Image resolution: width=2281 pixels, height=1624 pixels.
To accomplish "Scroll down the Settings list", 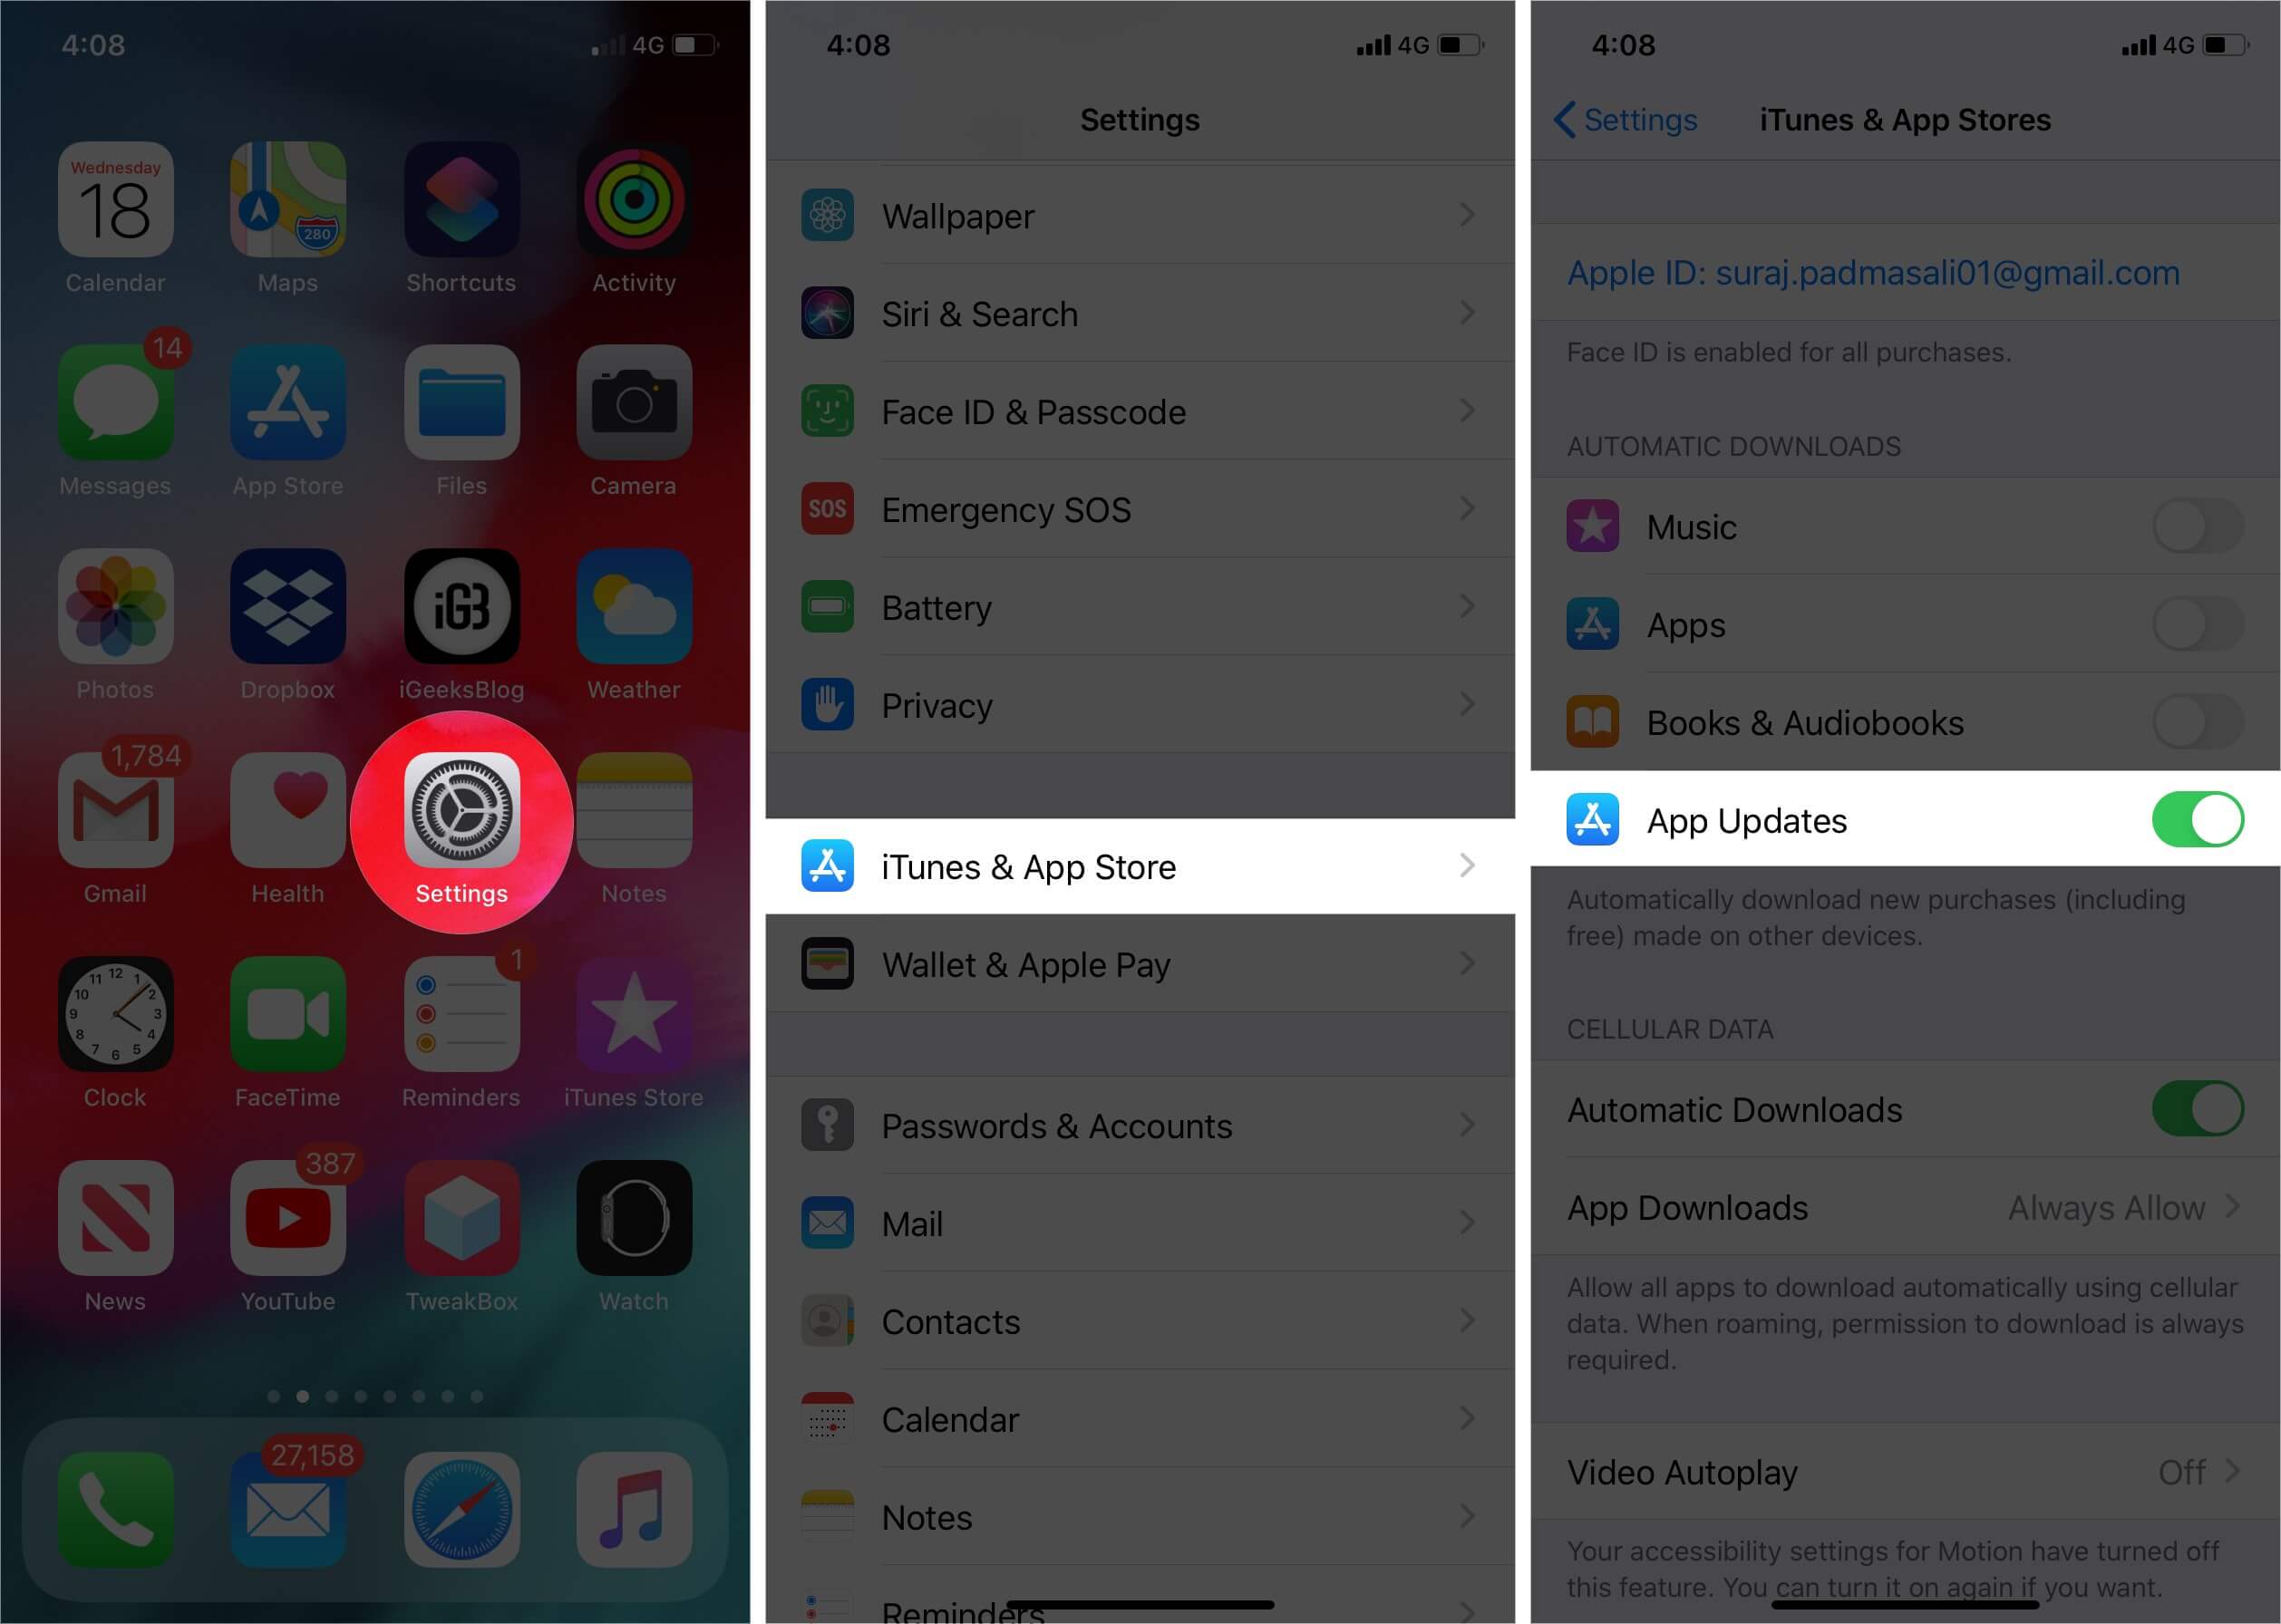I will 1142,879.
